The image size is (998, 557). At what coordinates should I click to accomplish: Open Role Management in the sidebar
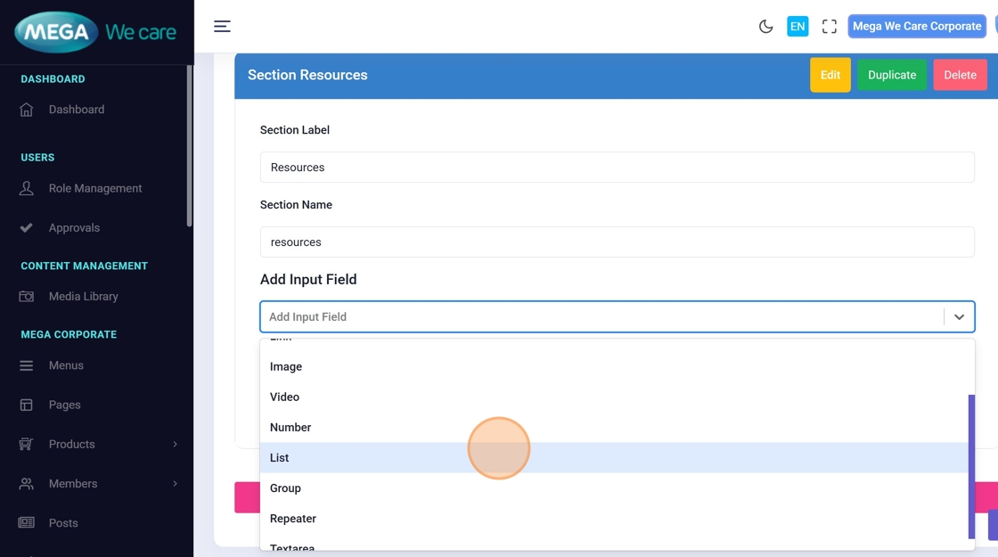click(x=94, y=188)
